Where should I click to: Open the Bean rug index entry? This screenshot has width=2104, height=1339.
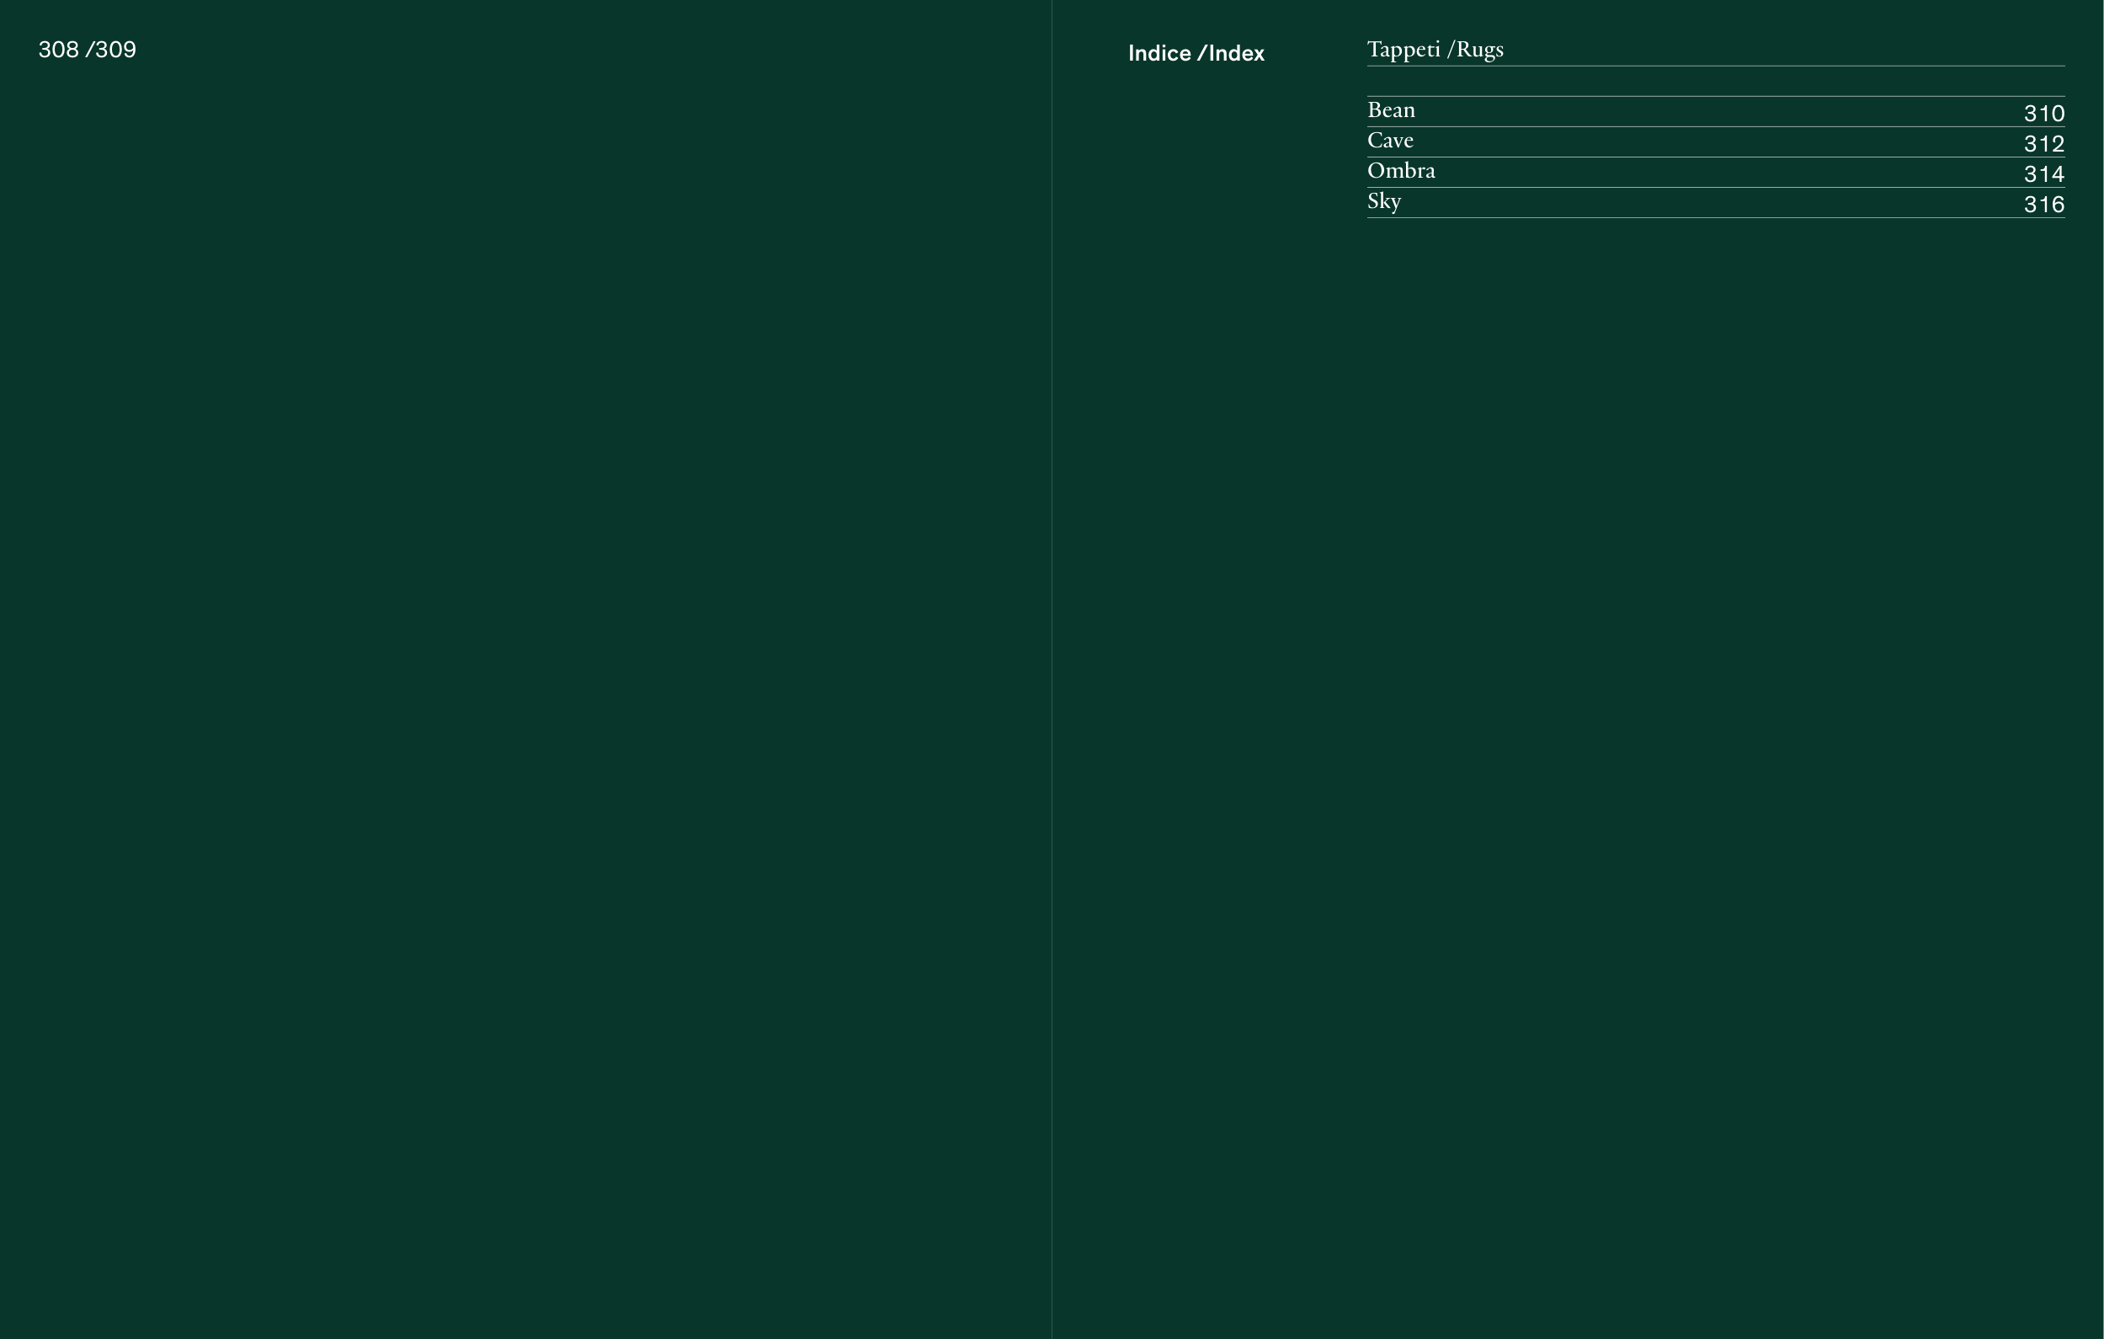(x=1391, y=111)
